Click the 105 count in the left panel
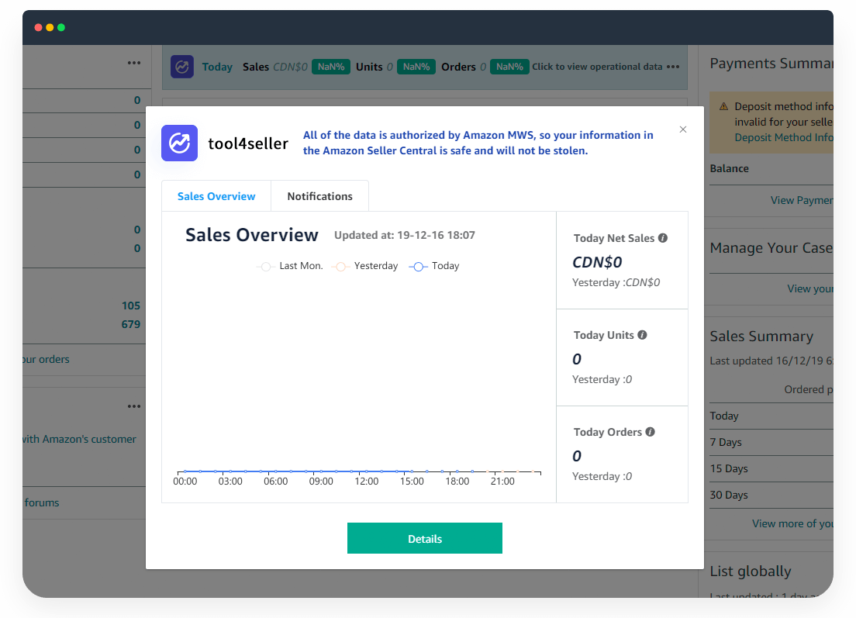The image size is (856, 618). pos(131,306)
